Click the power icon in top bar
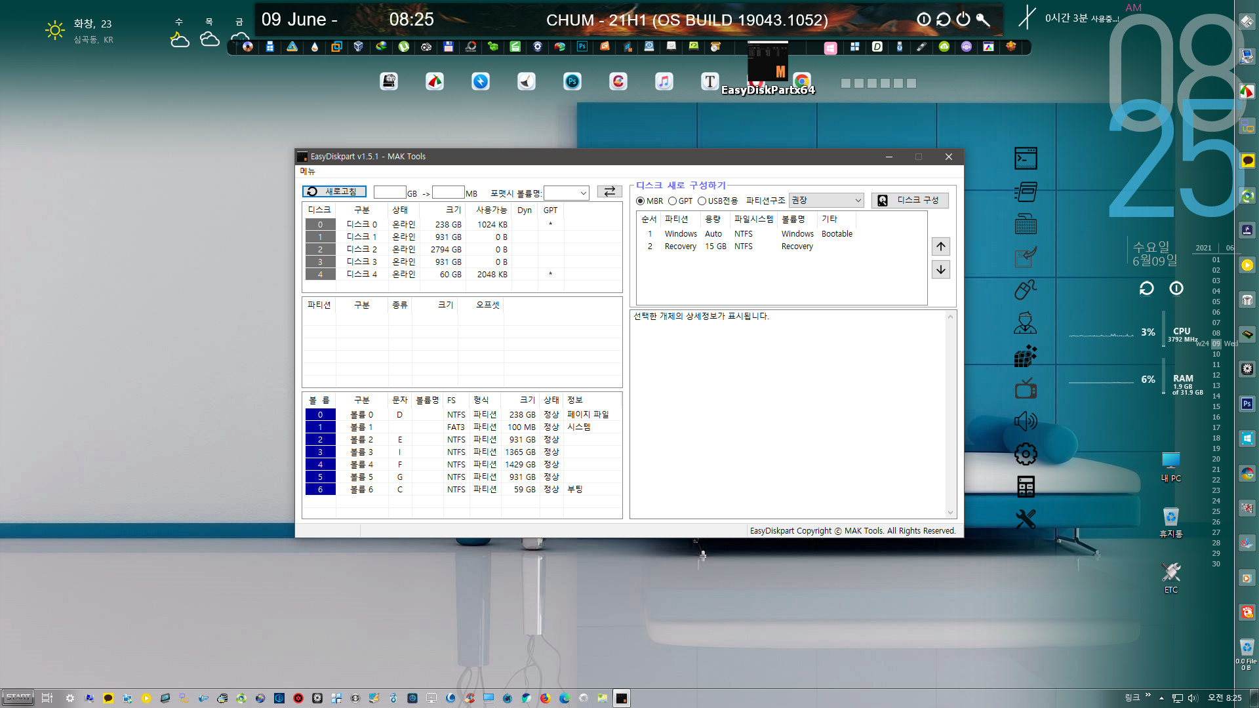The width and height of the screenshot is (1259, 708). tap(963, 19)
